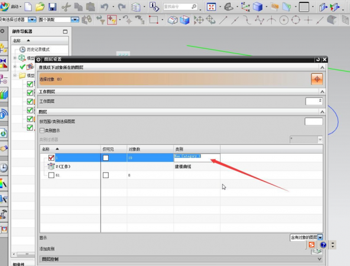The width and height of the screenshot is (350, 266).
Task: Enable the End Point snap icon
Action: [223, 20]
